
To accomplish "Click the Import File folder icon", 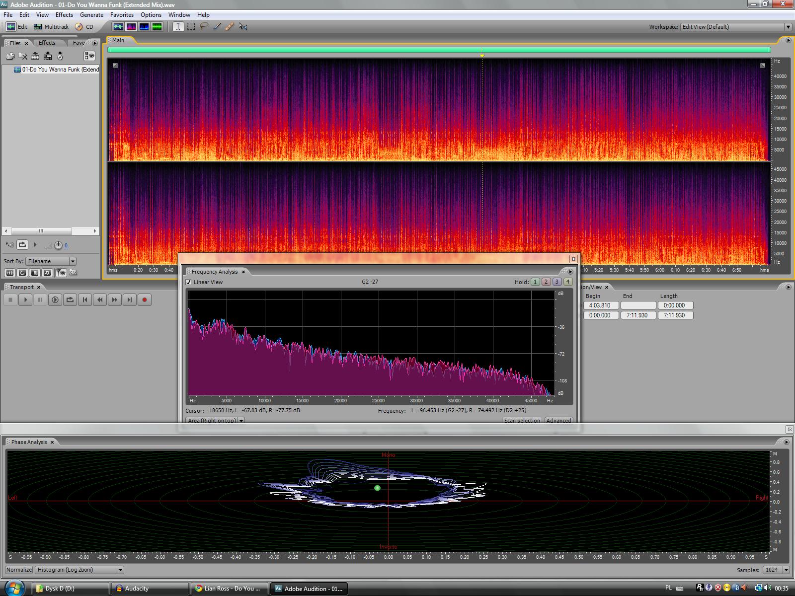I will tap(10, 56).
